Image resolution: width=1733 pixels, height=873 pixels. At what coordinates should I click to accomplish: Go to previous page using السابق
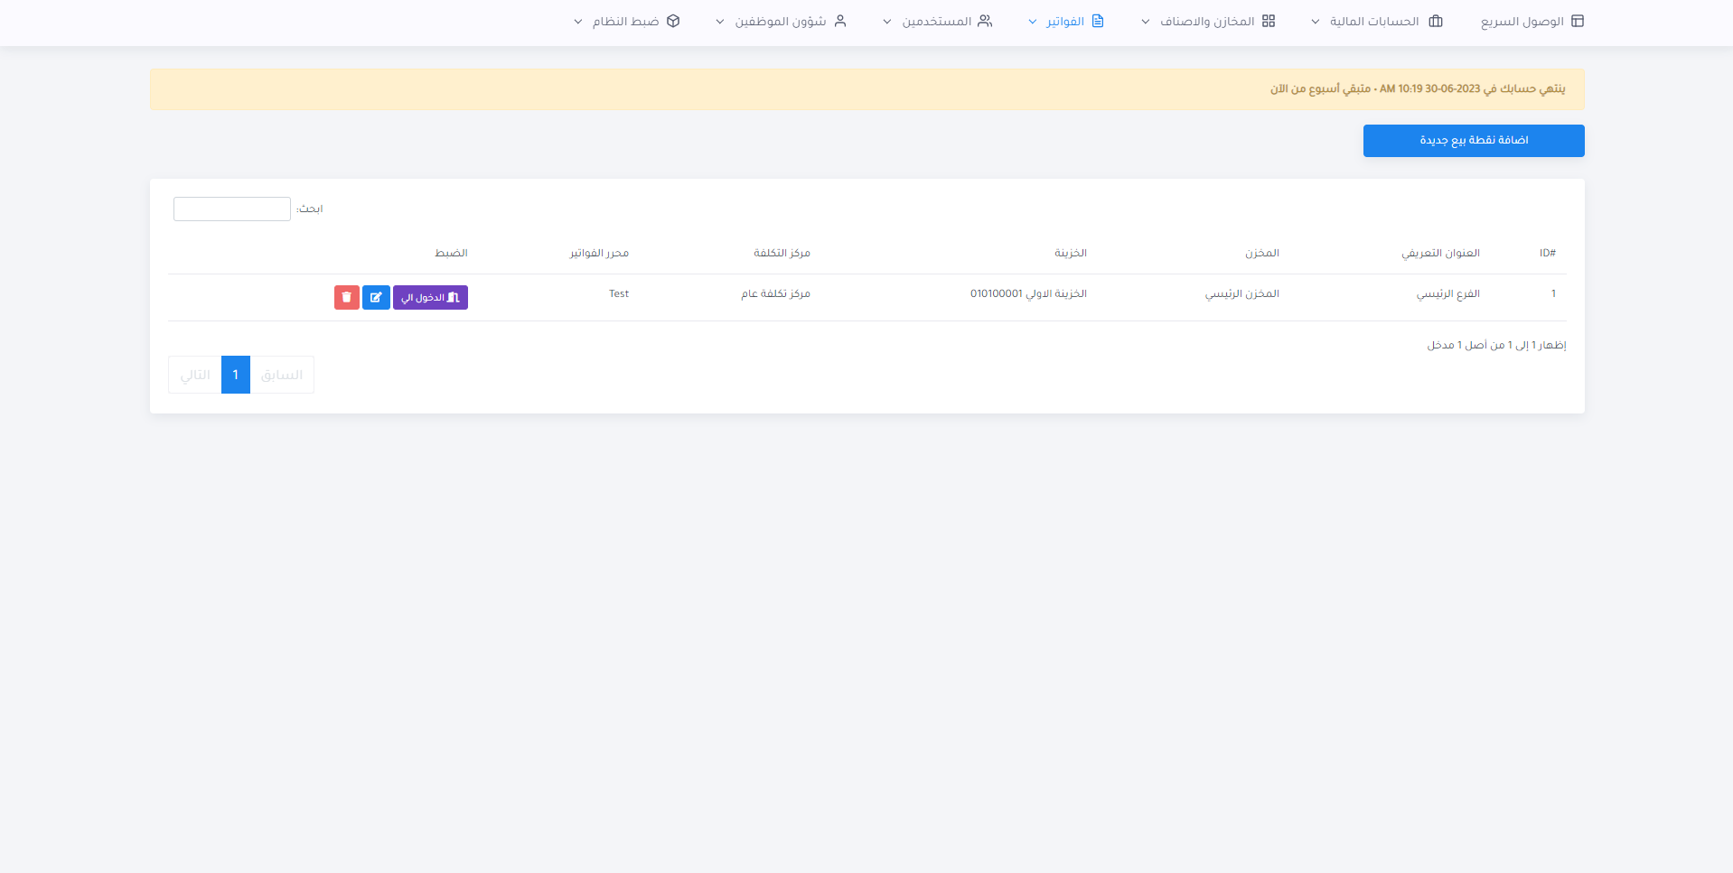[282, 375]
